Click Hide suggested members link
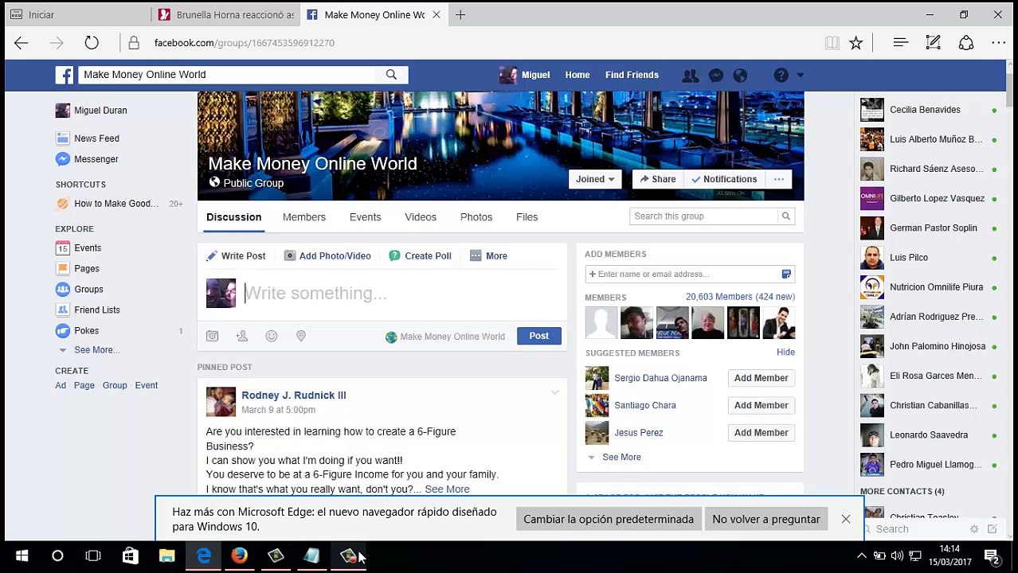The height and width of the screenshot is (573, 1018). (785, 352)
